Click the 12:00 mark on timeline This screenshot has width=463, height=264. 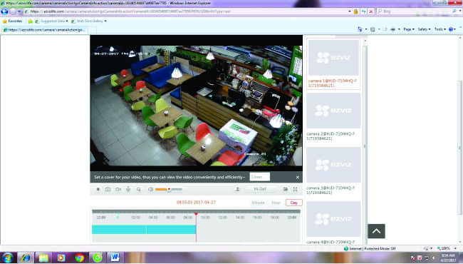coord(223,218)
